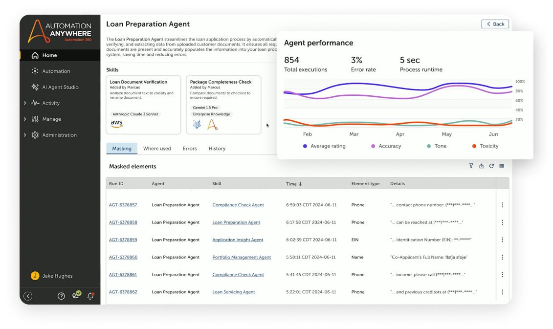553x329 pixels.
Task: Open the History tab
Action: [217, 149]
